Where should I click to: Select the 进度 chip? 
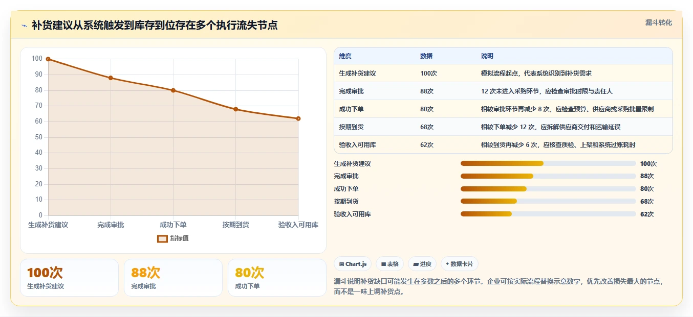(422, 264)
